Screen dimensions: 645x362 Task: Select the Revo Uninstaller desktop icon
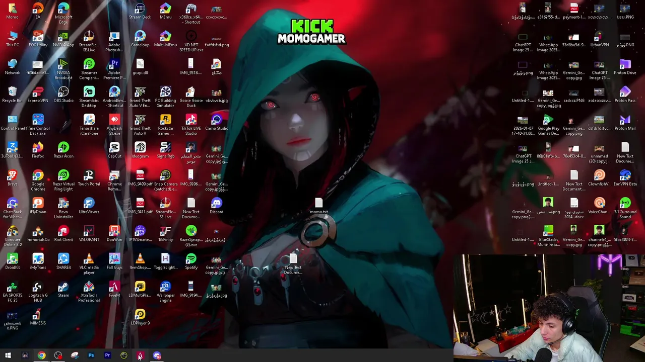click(x=63, y=208)
